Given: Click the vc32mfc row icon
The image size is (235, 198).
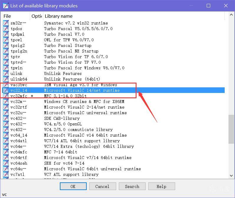Looking at the screenshot, I should click(6, 96).
